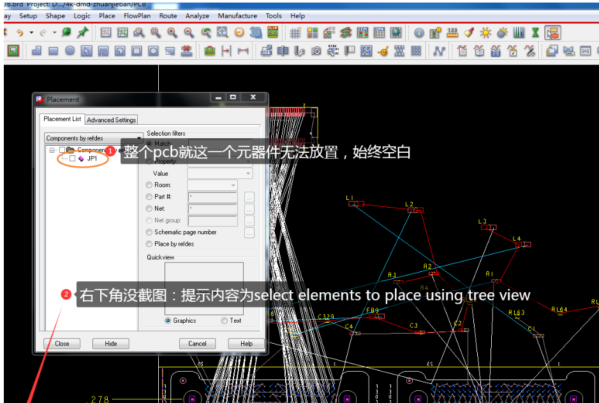This screenshot has width=599, height=403.
Task: Select Schematic page number radio button
Action: (x=149, y=232)
